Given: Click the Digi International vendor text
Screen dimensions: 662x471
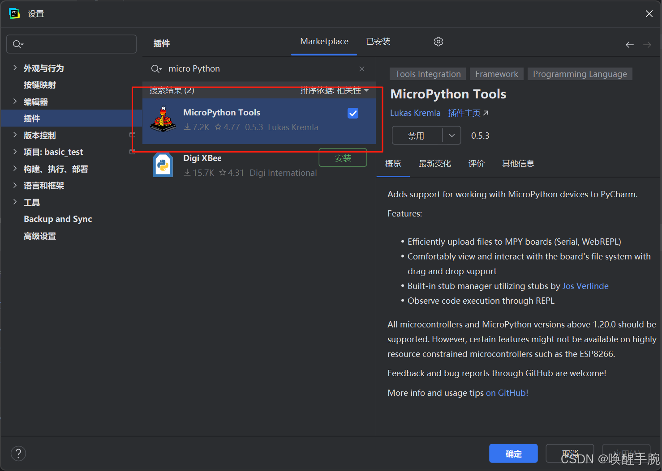Looking at the screenshot, I should point(283,173).
